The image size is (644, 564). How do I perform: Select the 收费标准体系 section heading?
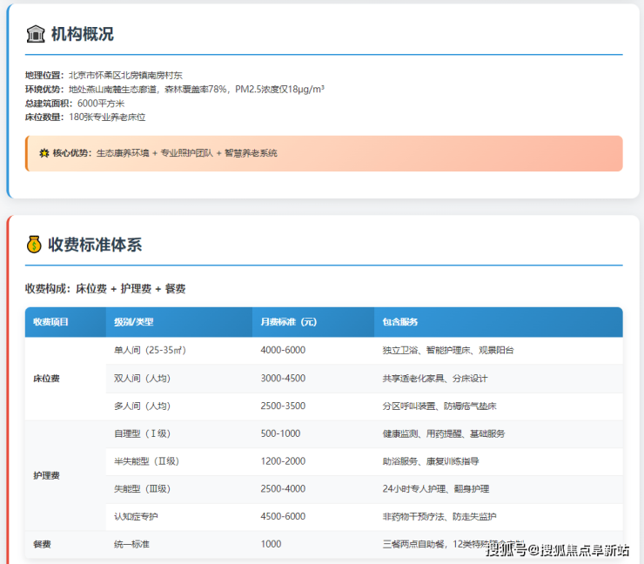(95, 245)
